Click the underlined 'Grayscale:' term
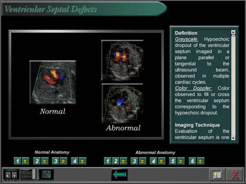 (187, 39)
